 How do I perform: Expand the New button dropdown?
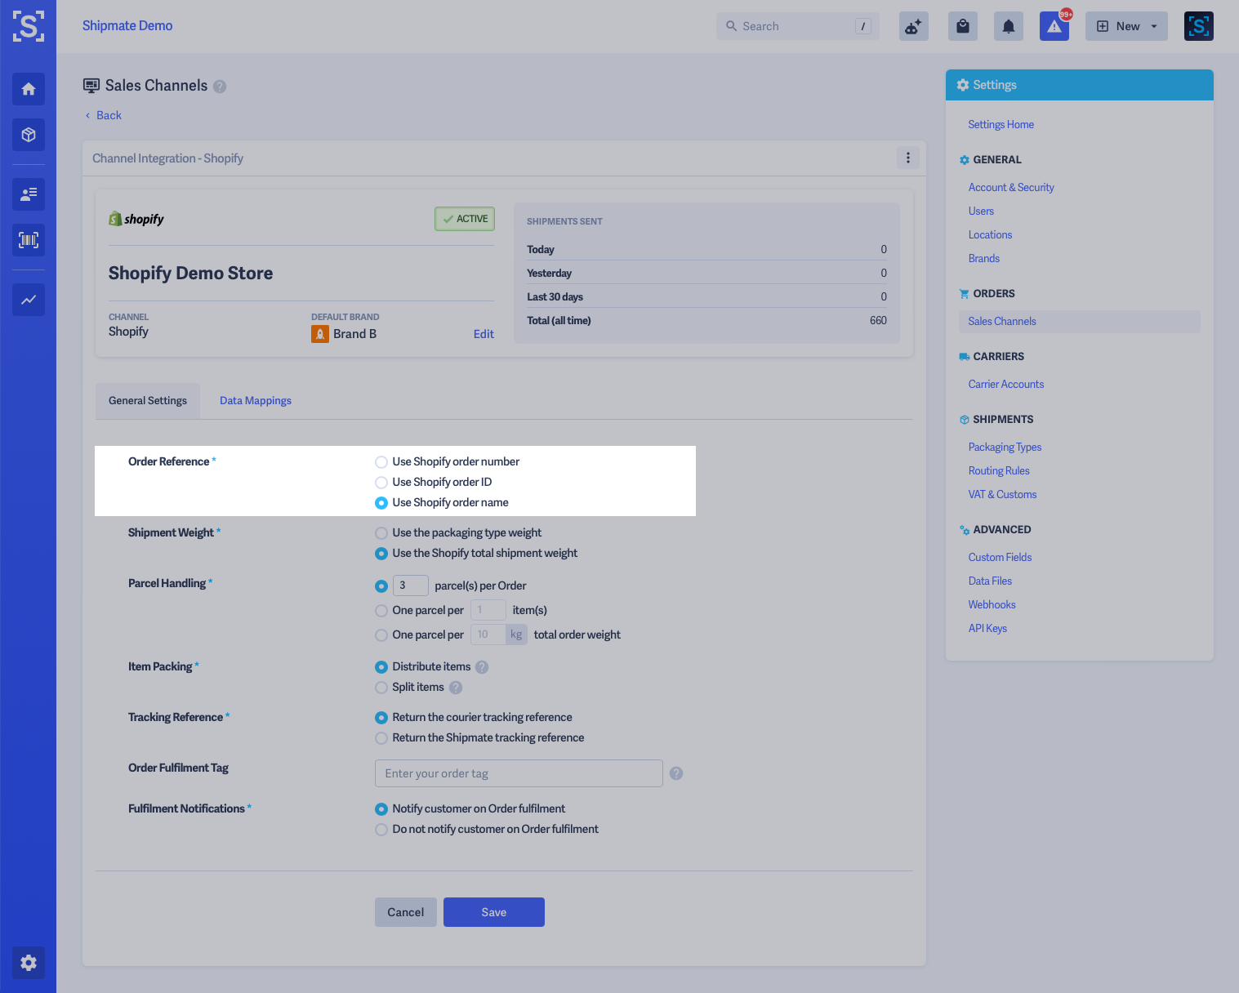[1153, 25]
